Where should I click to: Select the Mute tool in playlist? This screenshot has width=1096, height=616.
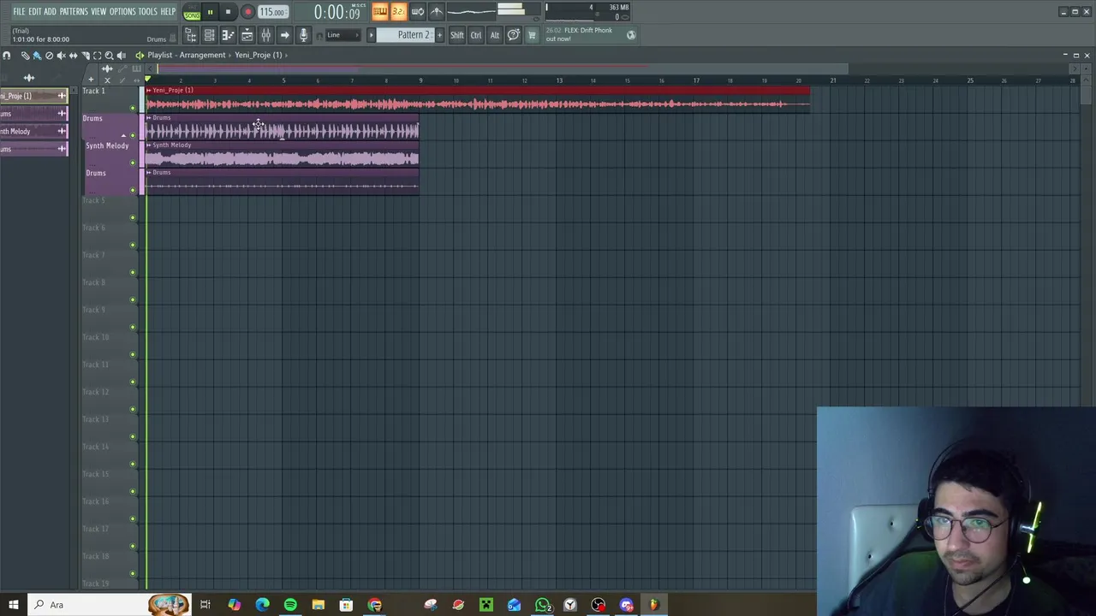click(x=61, y=55)
